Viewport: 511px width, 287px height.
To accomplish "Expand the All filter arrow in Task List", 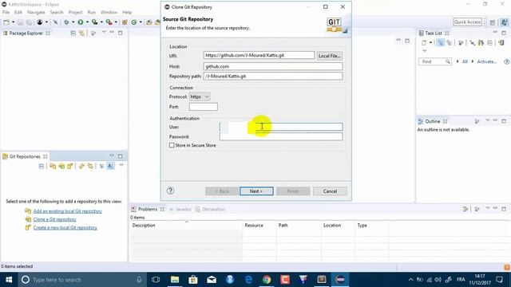I will tap(458, 61).
